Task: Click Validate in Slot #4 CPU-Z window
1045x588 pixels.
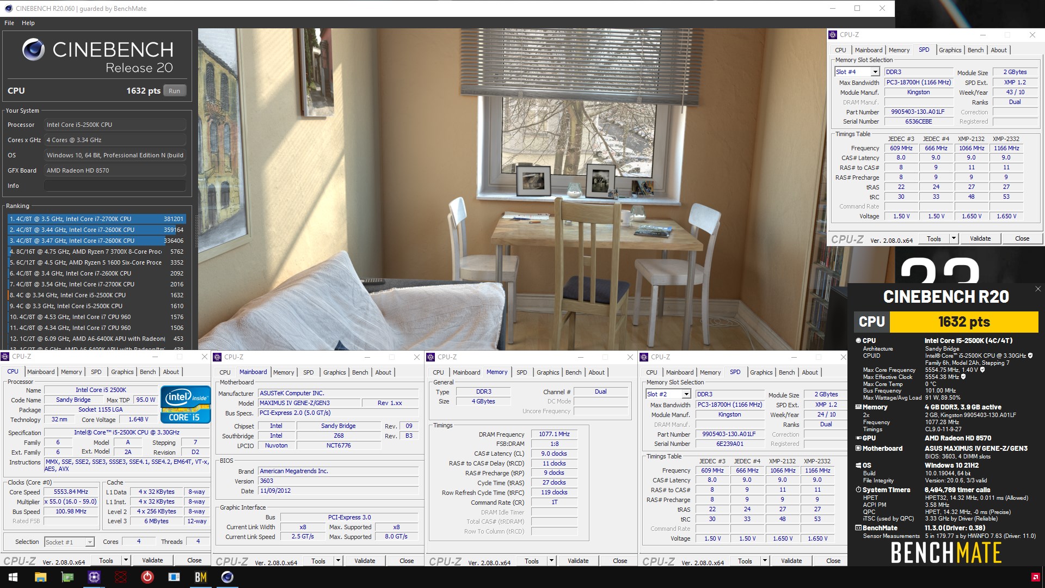Action: point(980,238)
